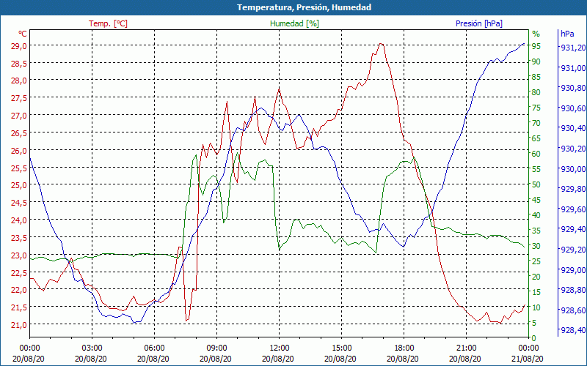Click the temperature axis value '28,5'
This screenshot has height=366, width=587.
coord(18,64)
